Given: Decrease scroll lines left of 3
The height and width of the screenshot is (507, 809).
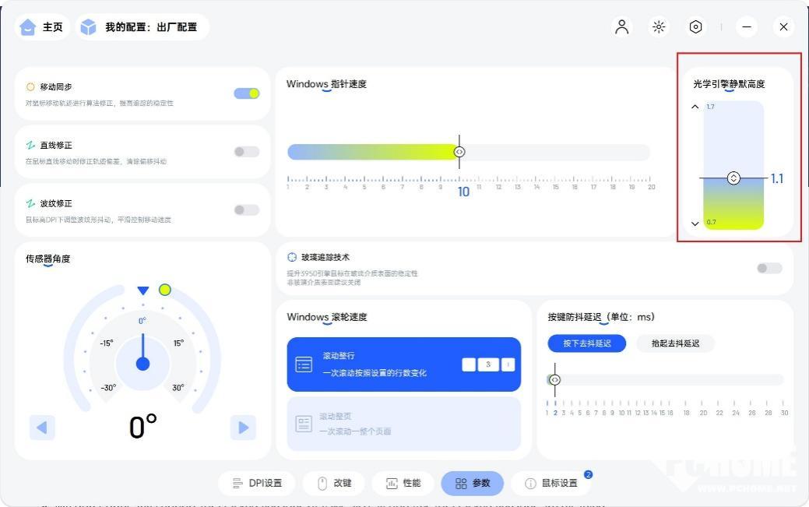Looking at the screenshot, I should 469,364.
